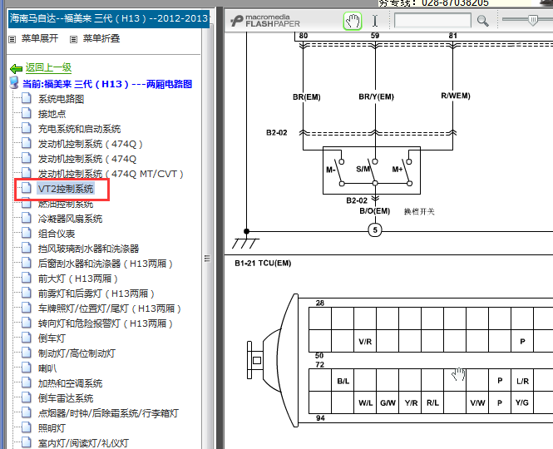Click the BR/Y(EM) wire label

376,96
